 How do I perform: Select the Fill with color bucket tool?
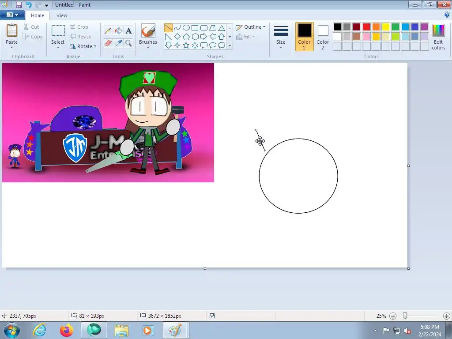[118, 30]
